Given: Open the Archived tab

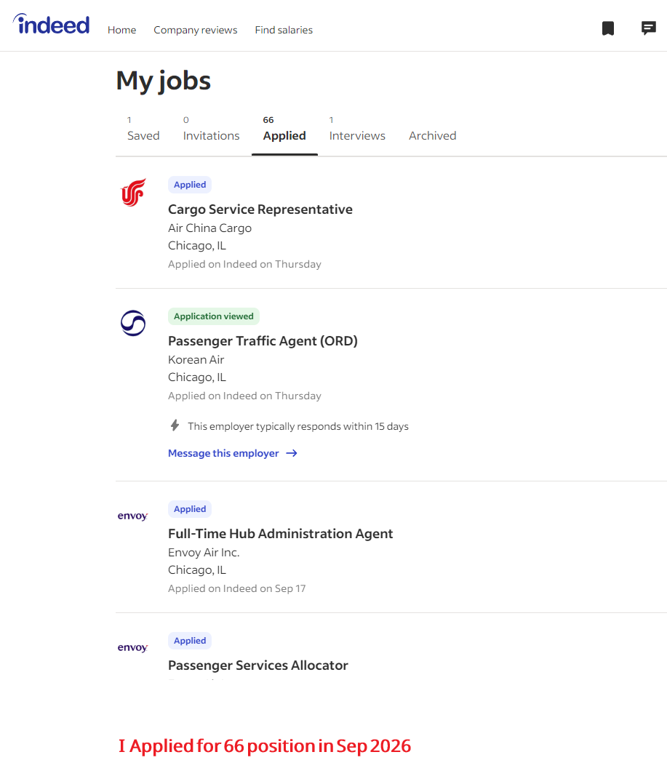Looking at the screenshot, I should tap(433, 135).
